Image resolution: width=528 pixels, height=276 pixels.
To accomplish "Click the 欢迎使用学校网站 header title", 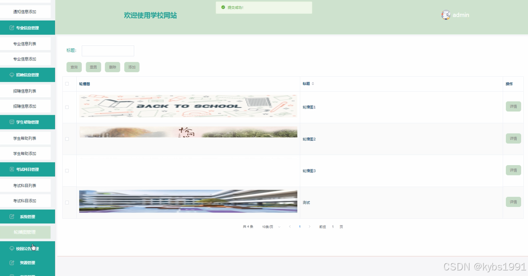I will coord(150,15).
